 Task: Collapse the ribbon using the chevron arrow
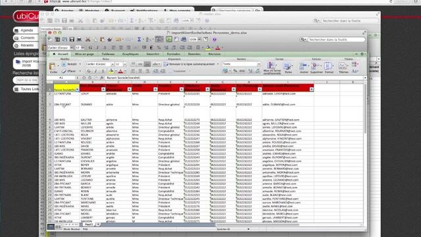tap(357, 54)
